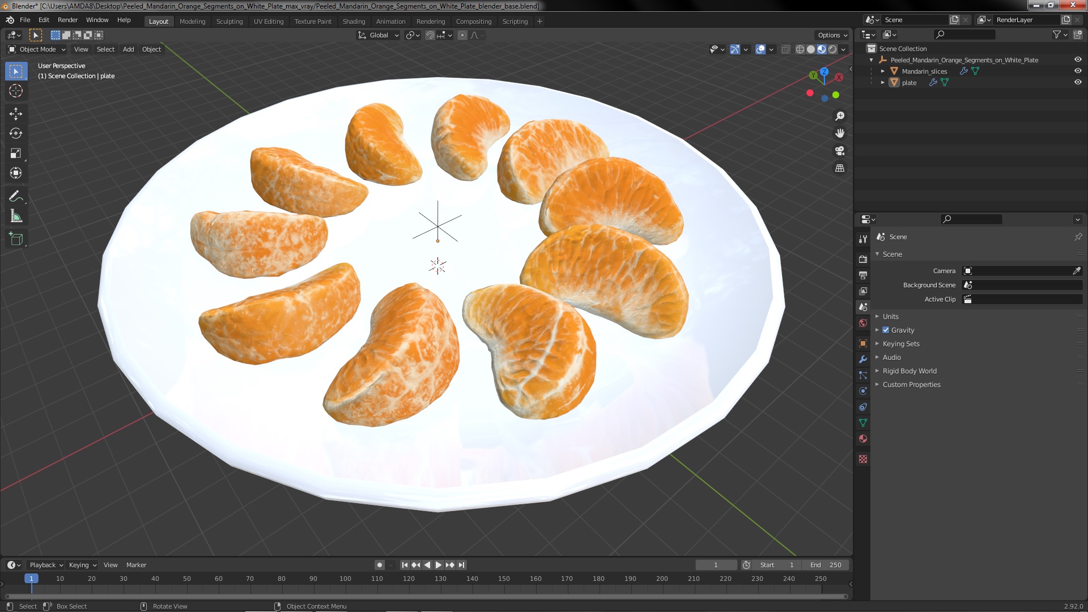The height and width of the screenshot is (612, 1088).
Task: Switch to the Shading workspace tab
Action: 354,22
